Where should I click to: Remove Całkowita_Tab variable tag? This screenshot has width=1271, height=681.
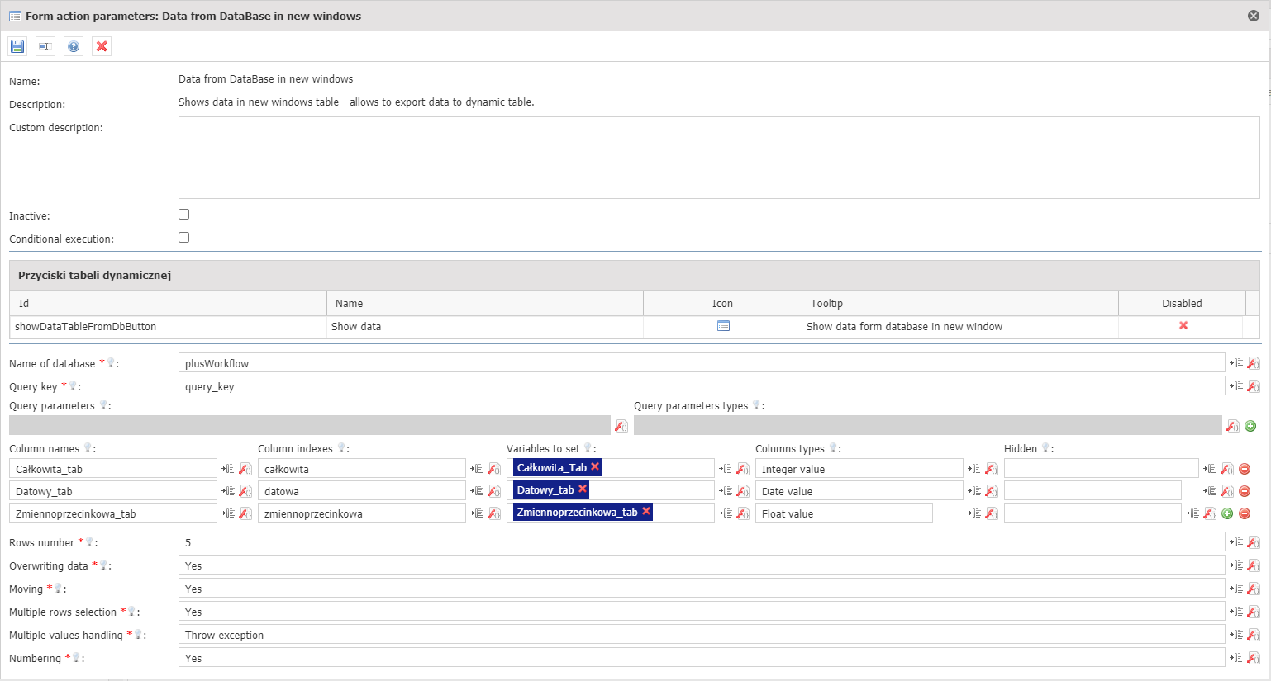pos(595,466)
